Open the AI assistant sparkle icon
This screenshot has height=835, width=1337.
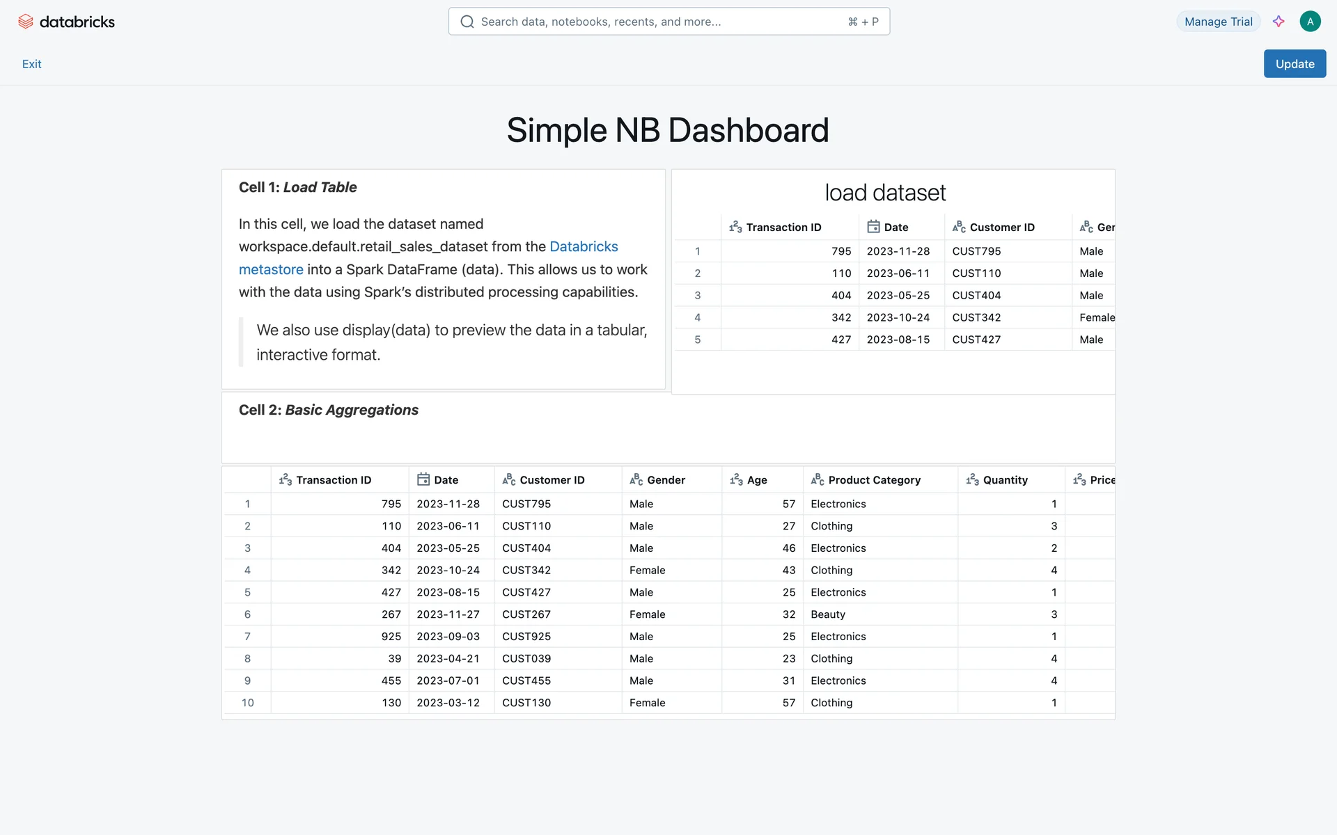coord(1279,22)
